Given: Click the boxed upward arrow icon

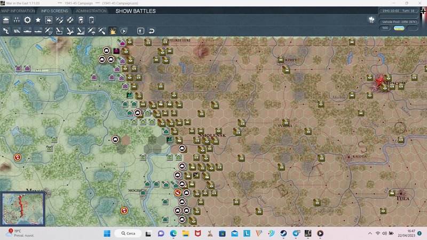Looking at the screenshot, I should click(140, 31).
